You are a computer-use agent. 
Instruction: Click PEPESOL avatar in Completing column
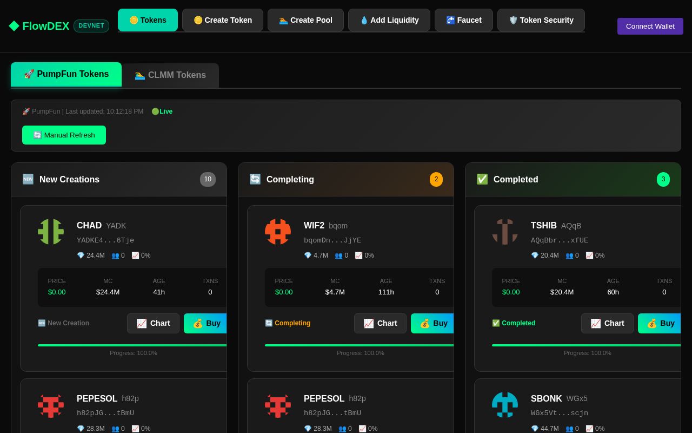tap(278, 405)
